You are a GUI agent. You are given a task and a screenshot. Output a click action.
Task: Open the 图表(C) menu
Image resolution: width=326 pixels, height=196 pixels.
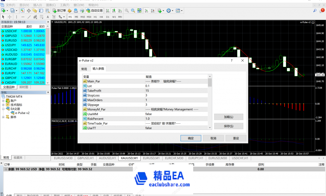51,5
